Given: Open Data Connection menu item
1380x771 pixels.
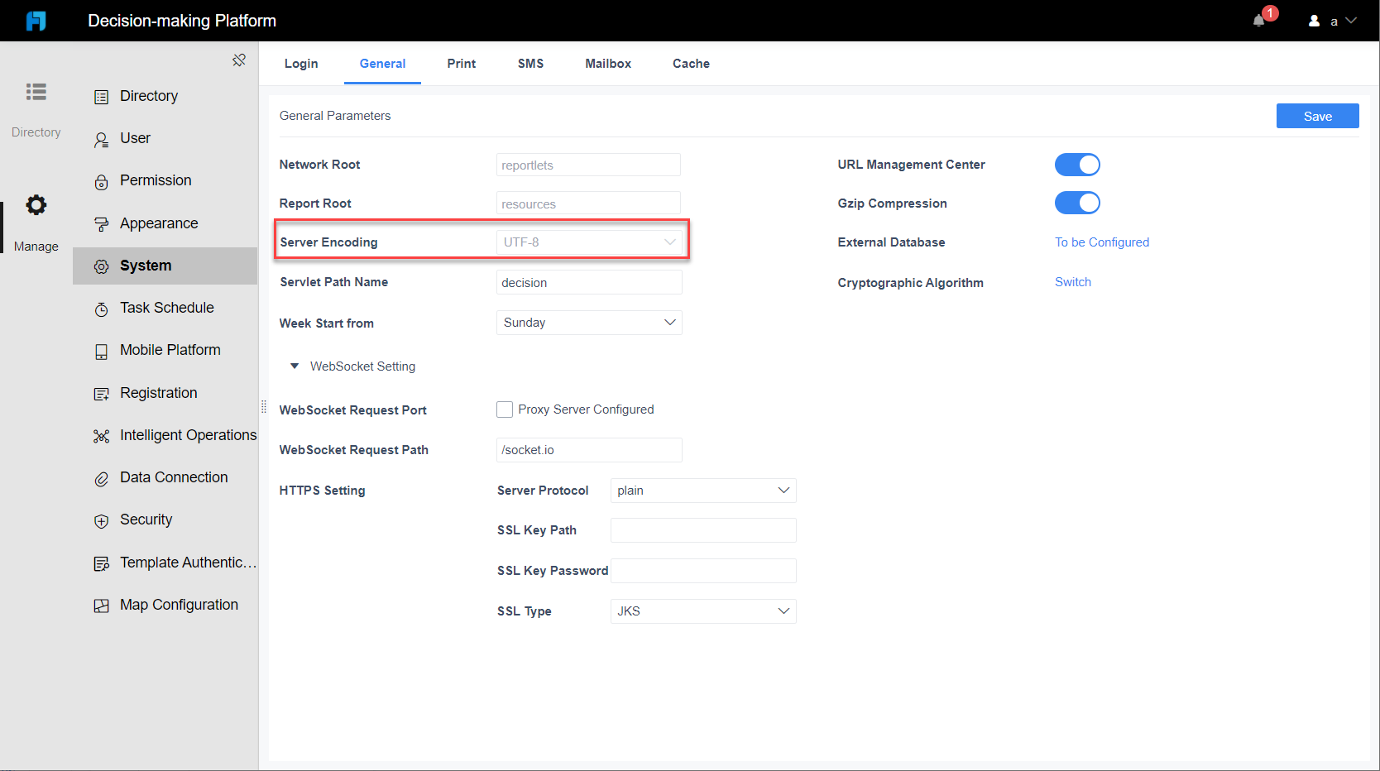Looking at the screenshot, I should click(174, 477).
